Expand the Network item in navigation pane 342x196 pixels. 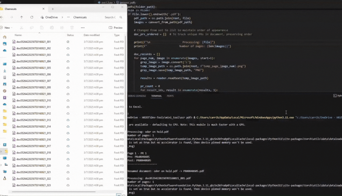(1, 165)
